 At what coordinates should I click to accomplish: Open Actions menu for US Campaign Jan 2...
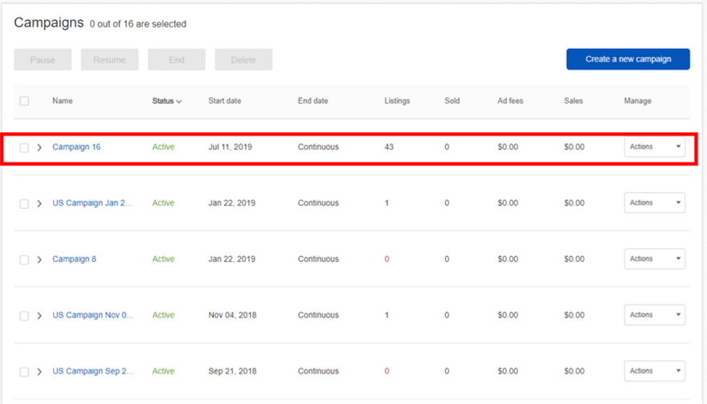click(655, 202)
